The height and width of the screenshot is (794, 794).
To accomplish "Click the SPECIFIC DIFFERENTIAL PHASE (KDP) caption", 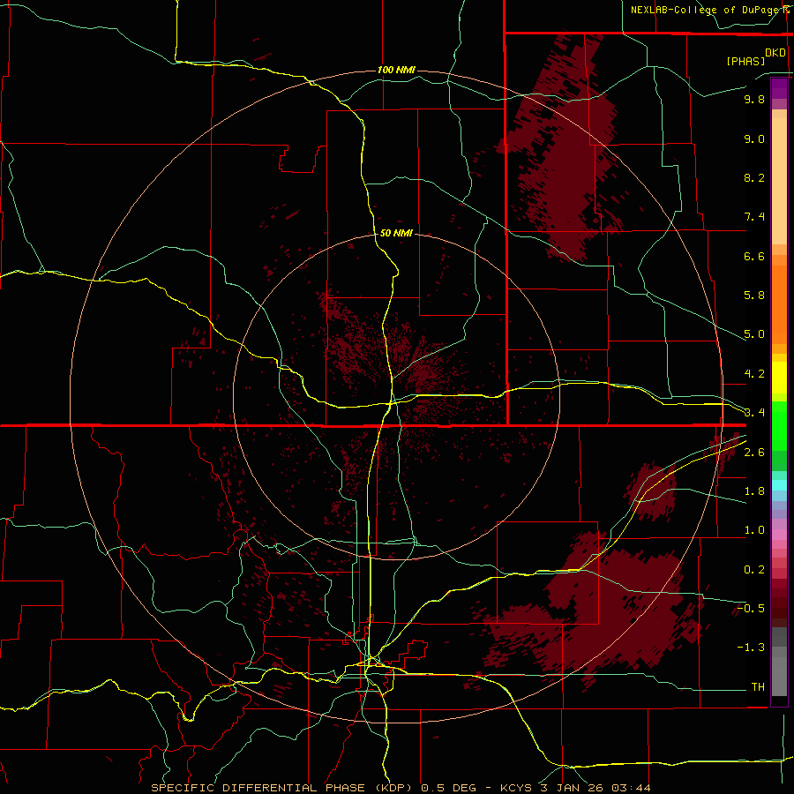I will [x=283, y=788].
